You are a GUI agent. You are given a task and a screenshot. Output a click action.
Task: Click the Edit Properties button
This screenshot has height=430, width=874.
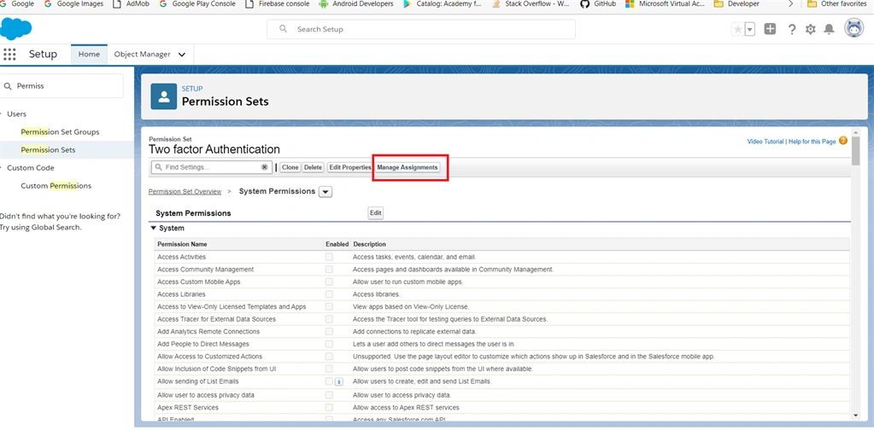[x=349, y=167]
